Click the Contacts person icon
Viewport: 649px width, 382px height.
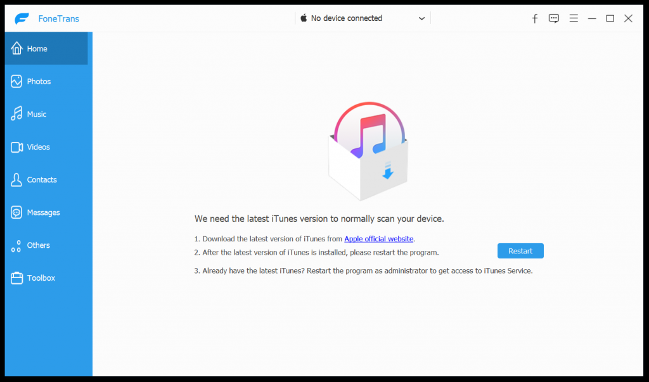pyautogui.click(x=16, y=180)
